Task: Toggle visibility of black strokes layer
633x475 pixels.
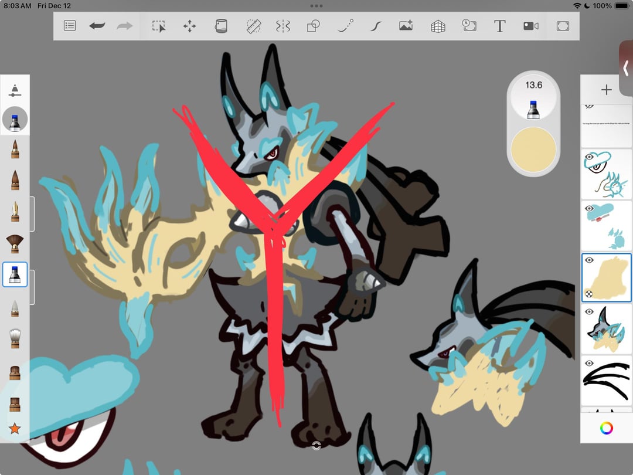Action: [589, 363]
